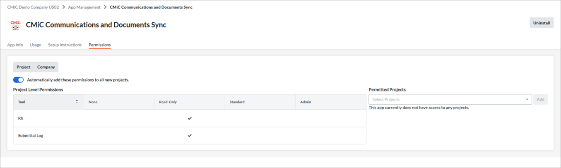Open the Setup Instructions tab
The image size is (561, 168).
click(x=65, y=45)
